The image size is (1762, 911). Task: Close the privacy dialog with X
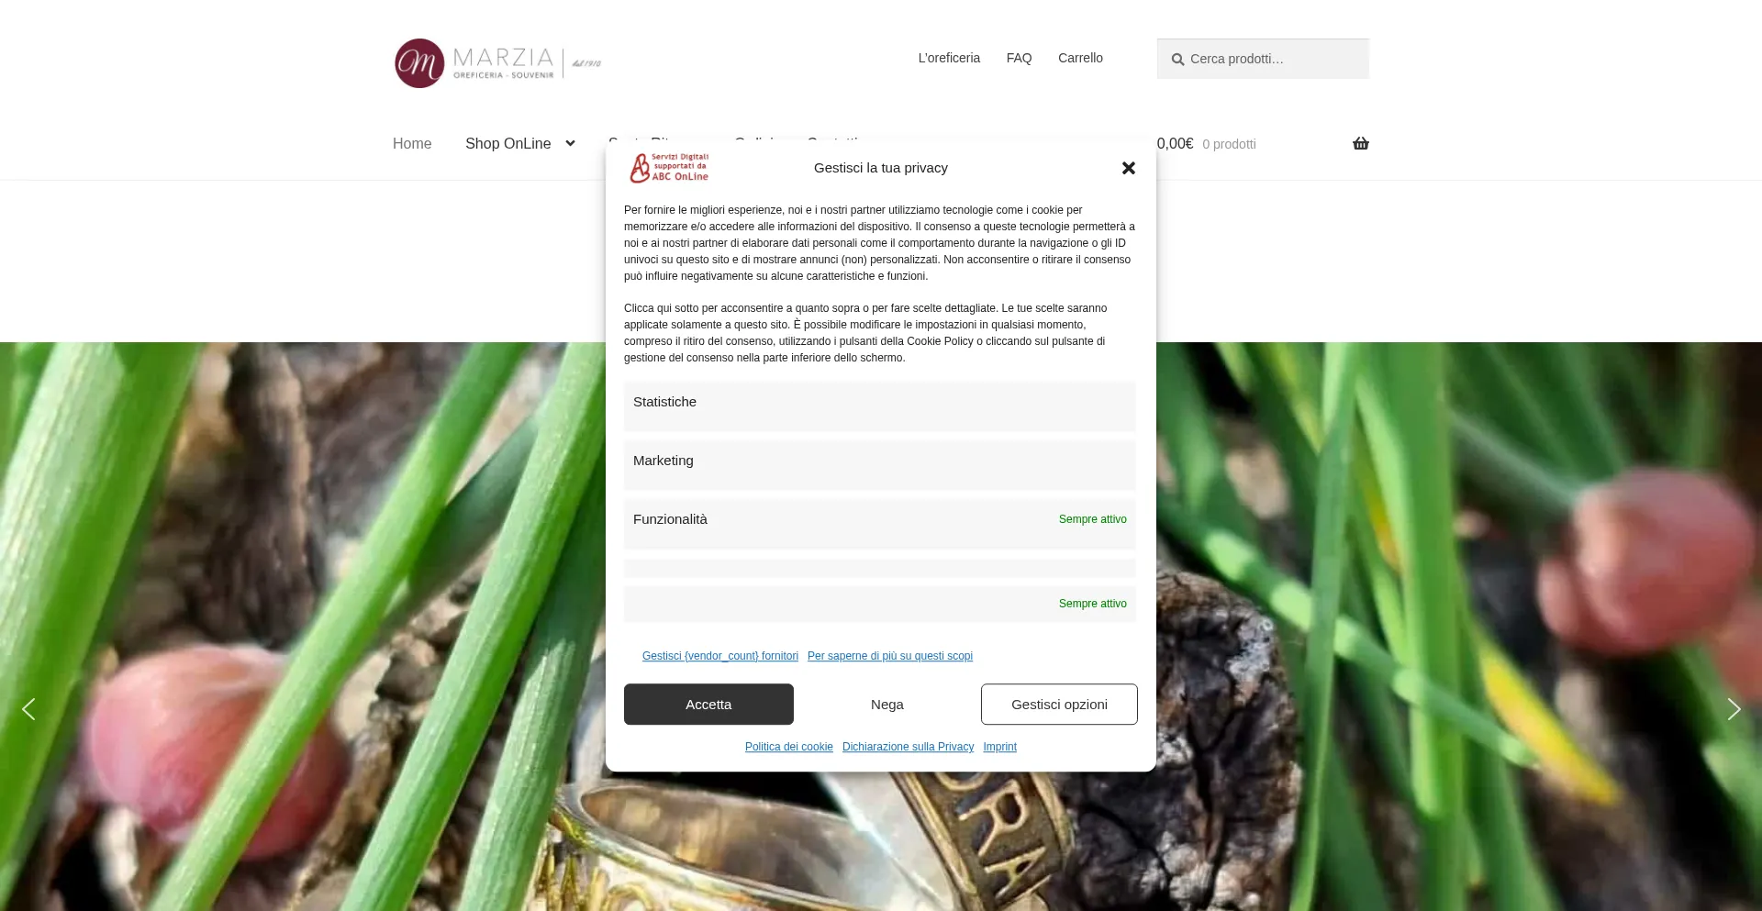(1129, 168)
